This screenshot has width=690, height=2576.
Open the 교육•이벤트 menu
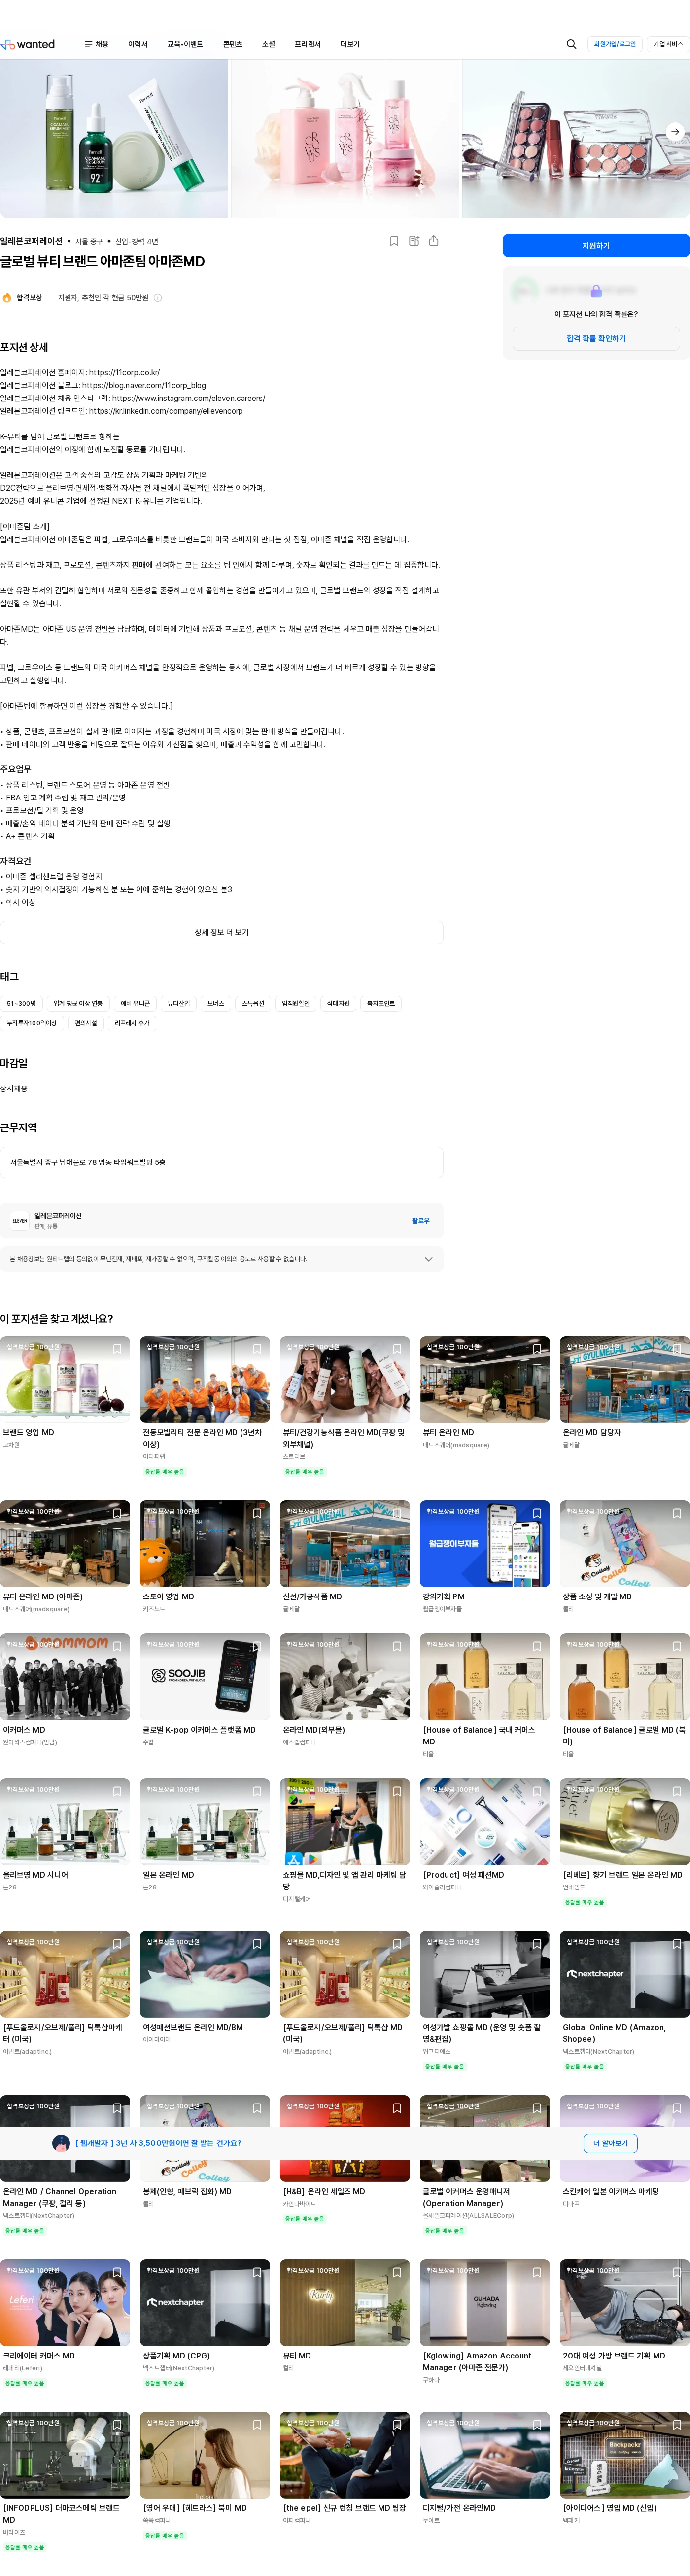[185, 44]
